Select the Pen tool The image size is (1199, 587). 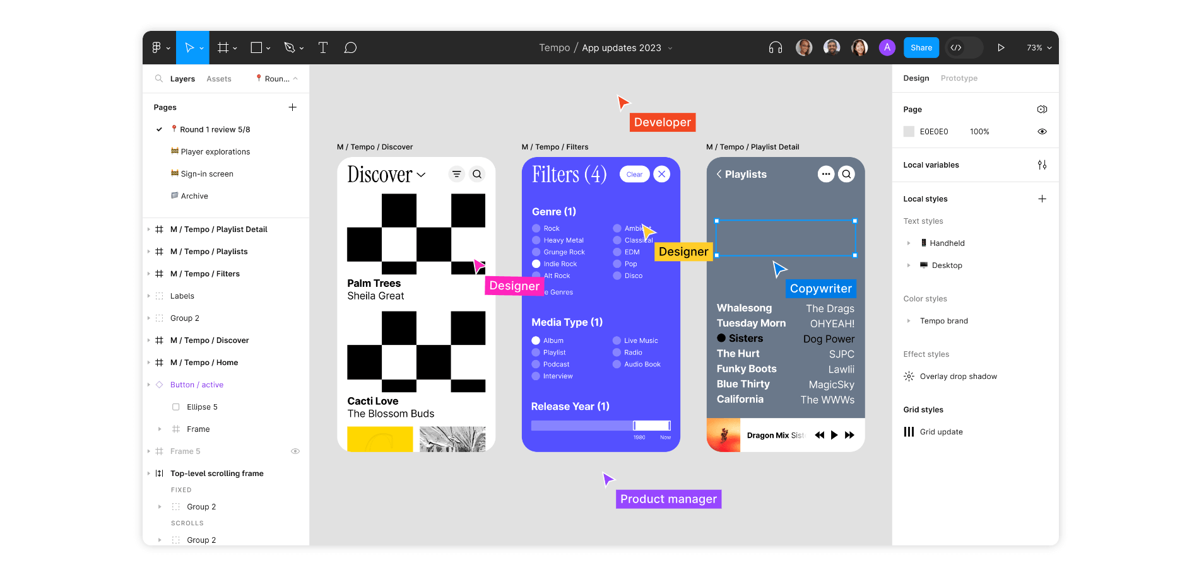point(290,48)
